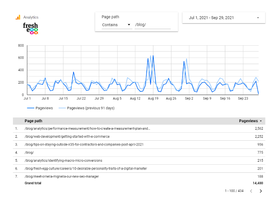The height and width of the screenshot is (200, 278).
Task: Click the 2,252 pageviews value
Action: (x=259, y=137)
